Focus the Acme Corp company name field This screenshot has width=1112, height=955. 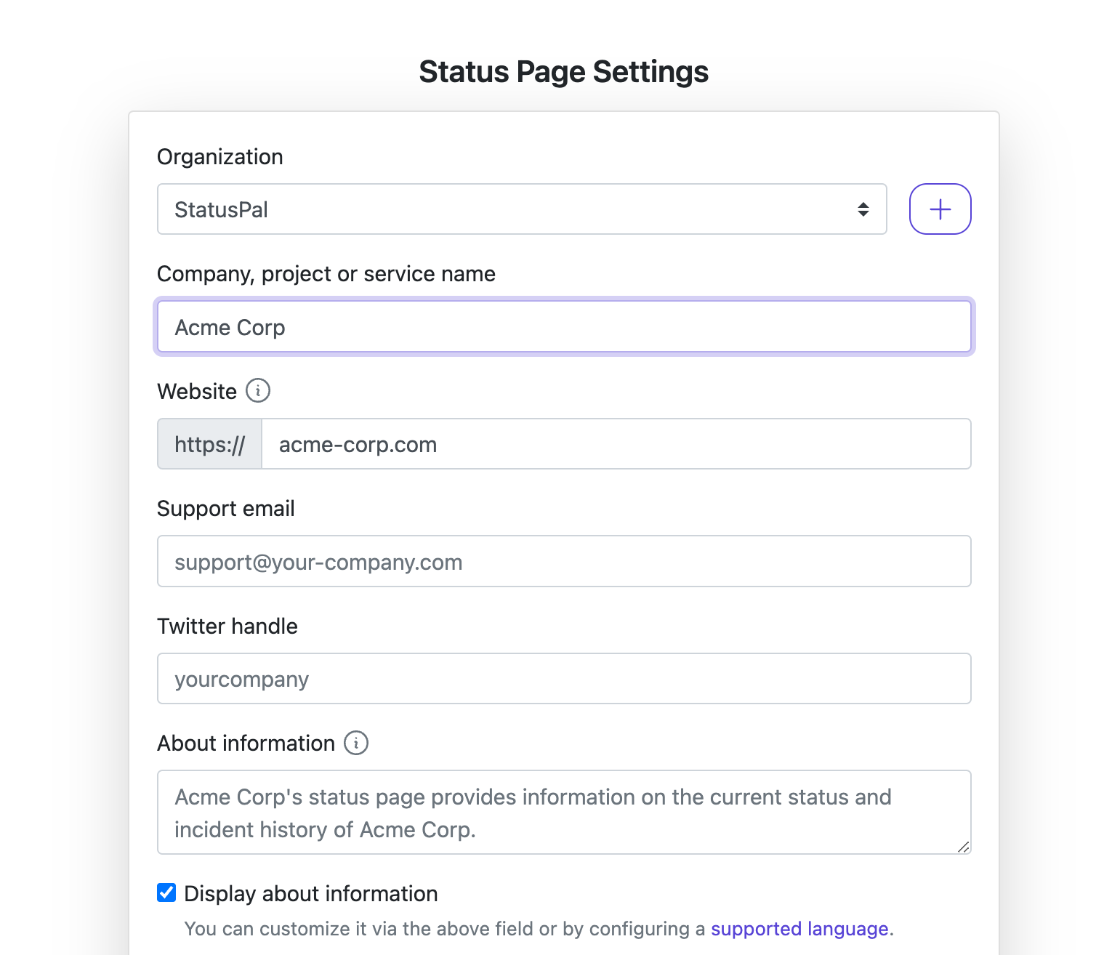pos(563,327)
